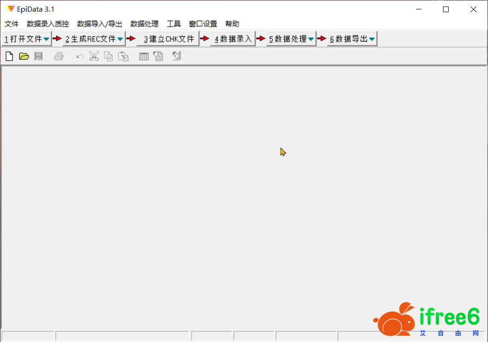Click the 3 建立CHK文件 button
The height and width of the screenshot is (342, 488).
pyautogui.click(x=168, y=39)
